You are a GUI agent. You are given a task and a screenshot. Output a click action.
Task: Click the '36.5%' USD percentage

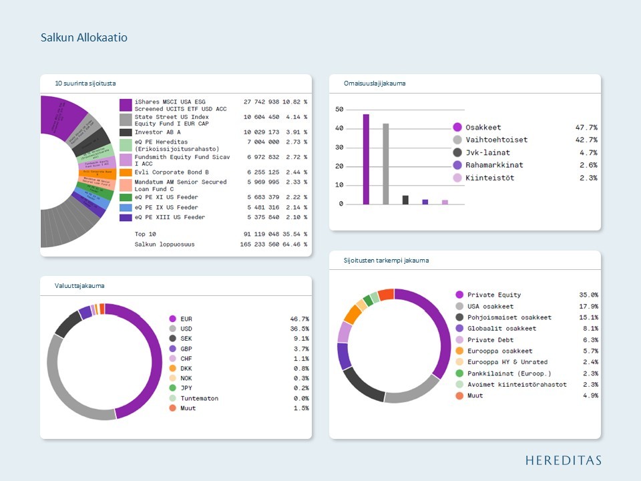(x=299, y=329)
